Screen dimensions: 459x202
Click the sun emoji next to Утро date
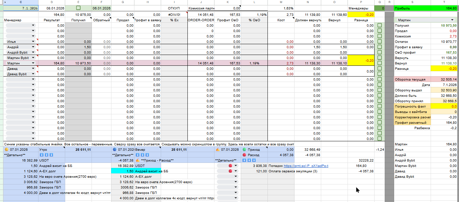[7, 149]
